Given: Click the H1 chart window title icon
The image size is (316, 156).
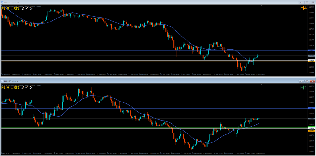Looking at the screenshot, I should pyautogui.click(x=2, y=81).
